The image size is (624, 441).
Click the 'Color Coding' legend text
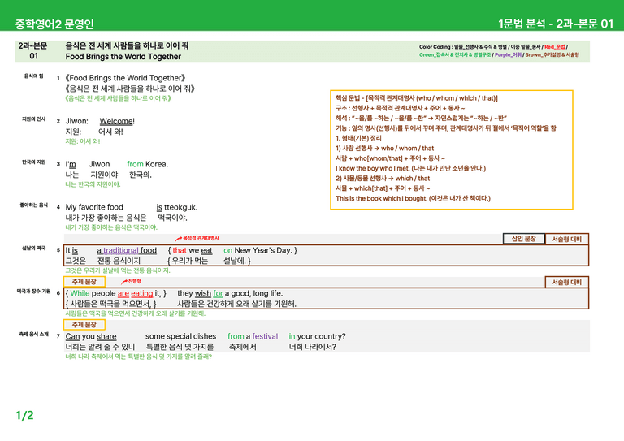499,50
